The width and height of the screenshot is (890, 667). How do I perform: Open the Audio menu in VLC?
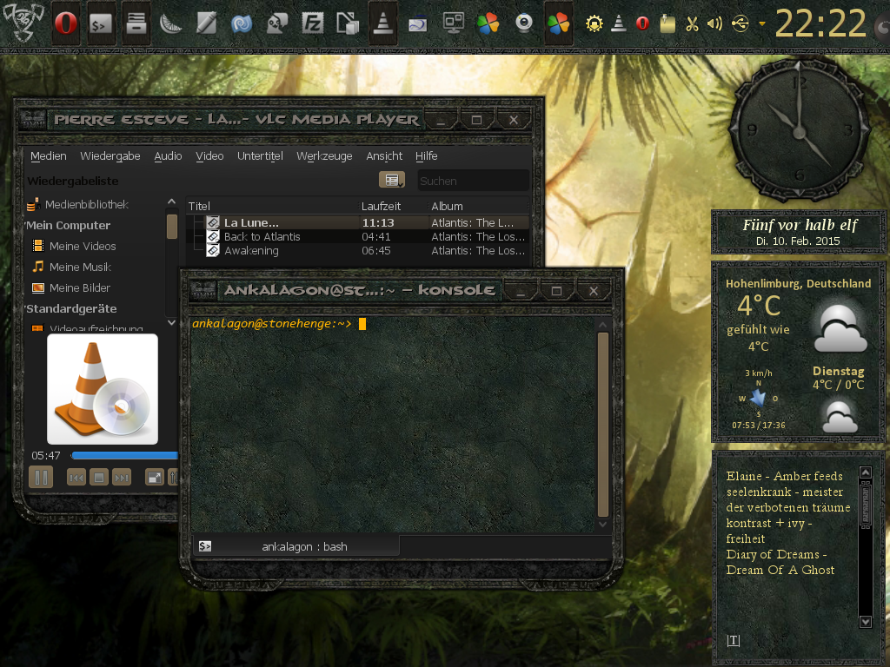click(x=168, y=156)
